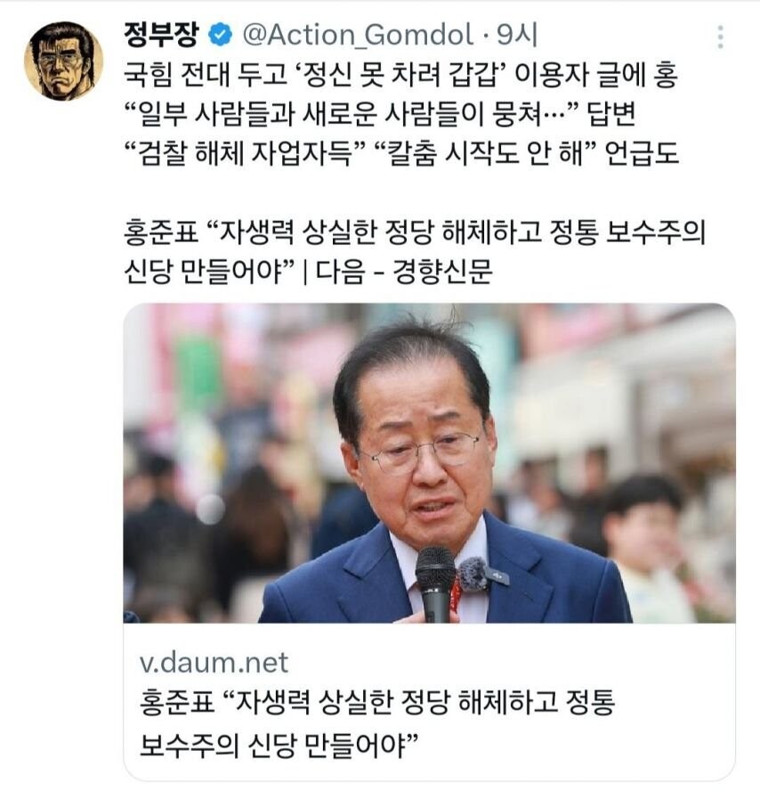Click the microphone in the card photo
Viewport: 760px width, 791px height.
click(x=435, y=584)
